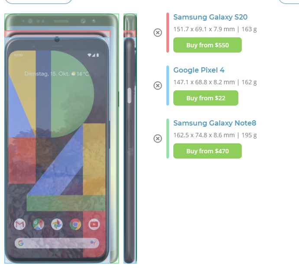Click the Chrome icon on phone screen

(75, 224)
